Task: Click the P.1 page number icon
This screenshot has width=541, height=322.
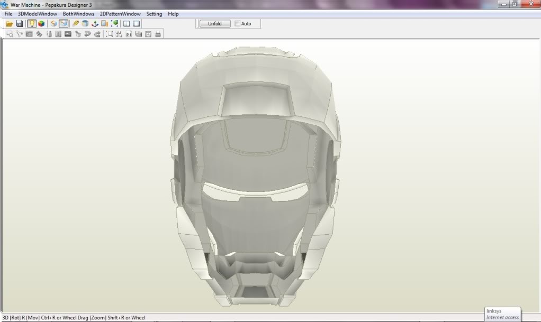Action: pos(129,34)
